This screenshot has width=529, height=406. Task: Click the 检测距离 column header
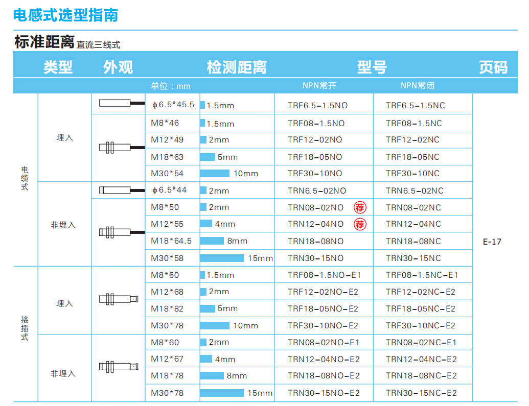237,67
